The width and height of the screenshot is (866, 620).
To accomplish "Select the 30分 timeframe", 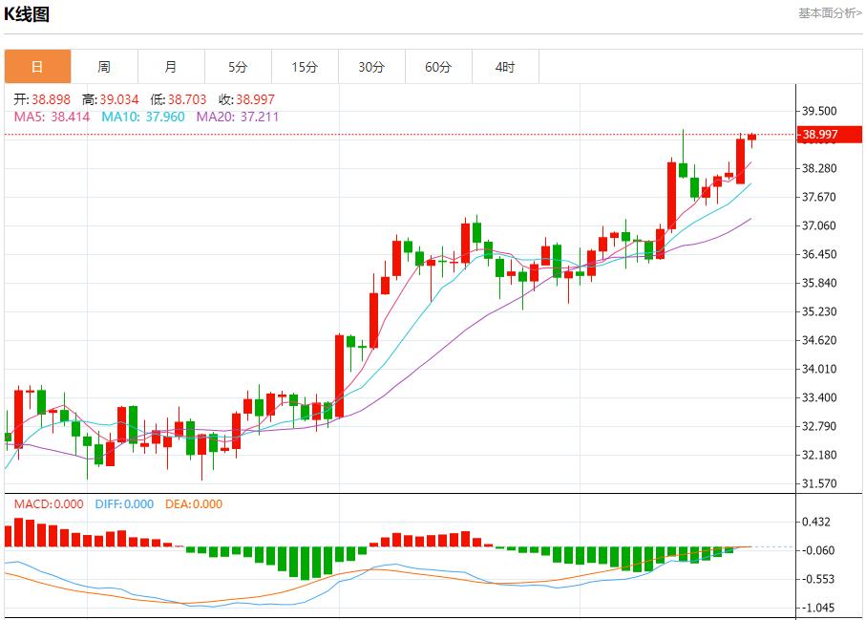I will [x=371, y=67].
